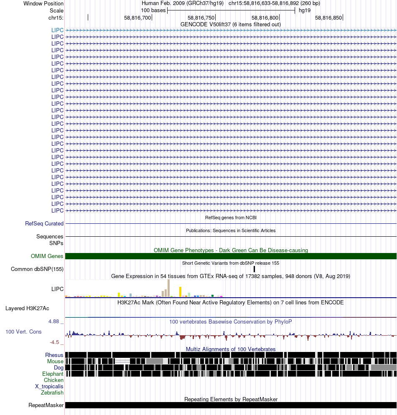
Task: Click the 'OMIM Genes' track label
Action: click(x=47, y=256)
